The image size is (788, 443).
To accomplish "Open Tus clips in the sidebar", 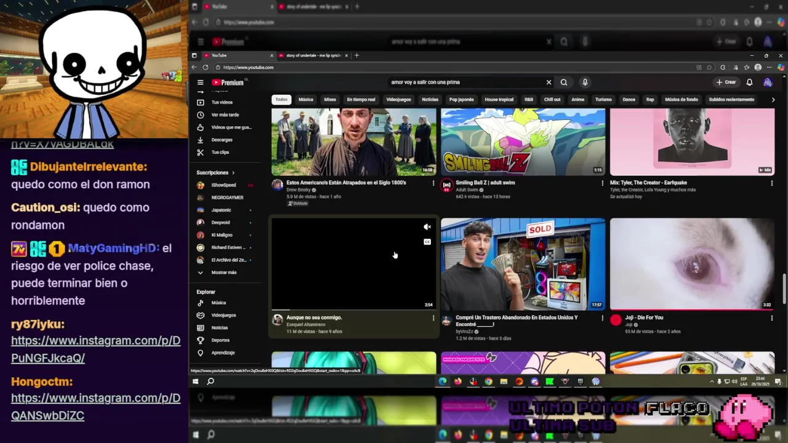I will [x=220, y=152].
